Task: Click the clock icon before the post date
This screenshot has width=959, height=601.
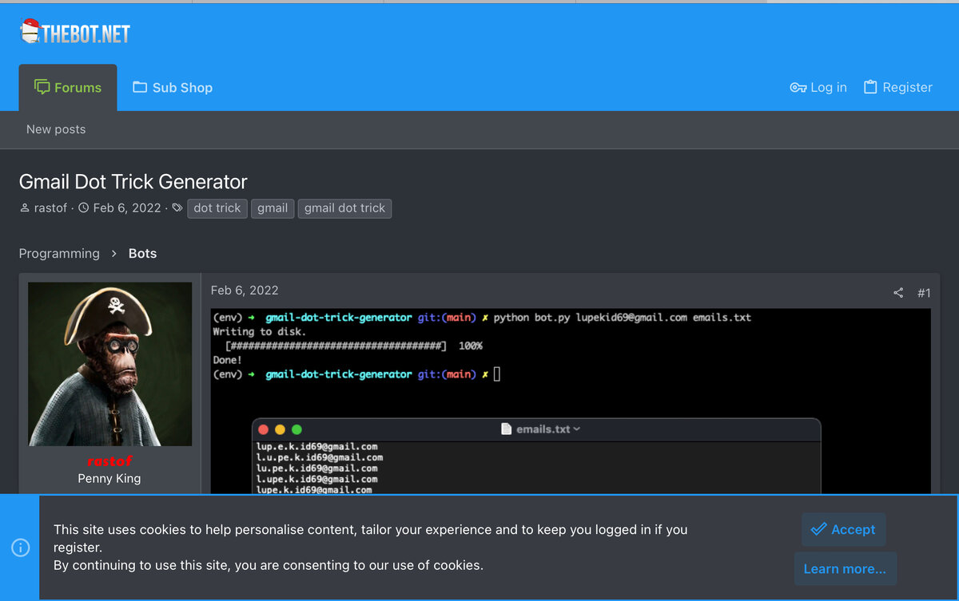Action: (83, 208)
